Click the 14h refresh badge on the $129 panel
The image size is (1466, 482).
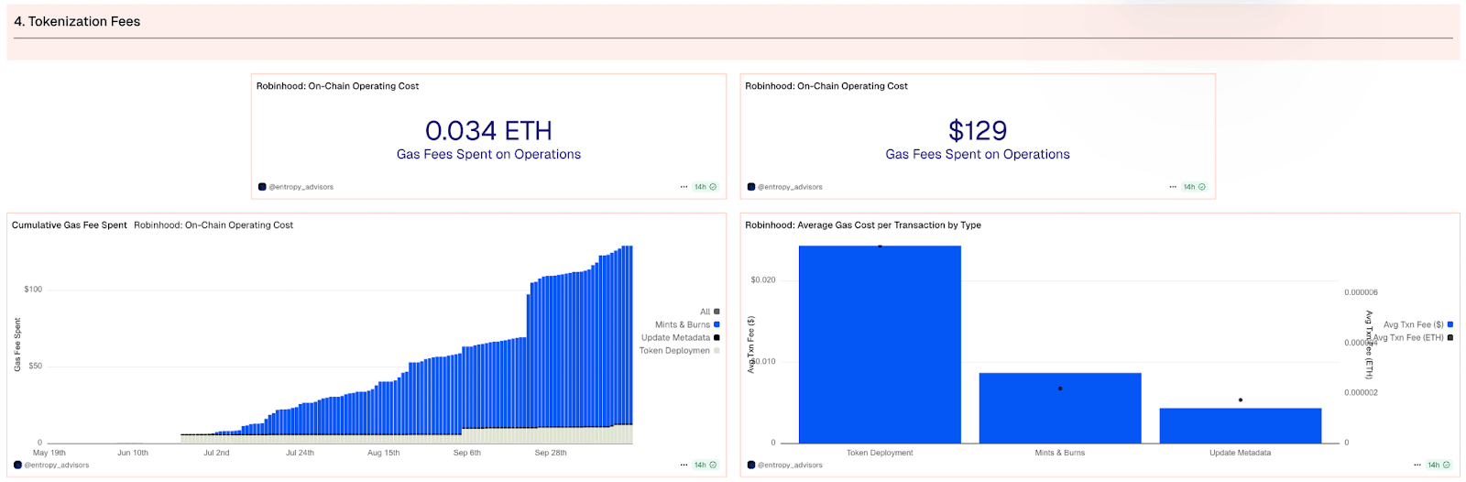pyautogui.click(x=1195, y=187)
